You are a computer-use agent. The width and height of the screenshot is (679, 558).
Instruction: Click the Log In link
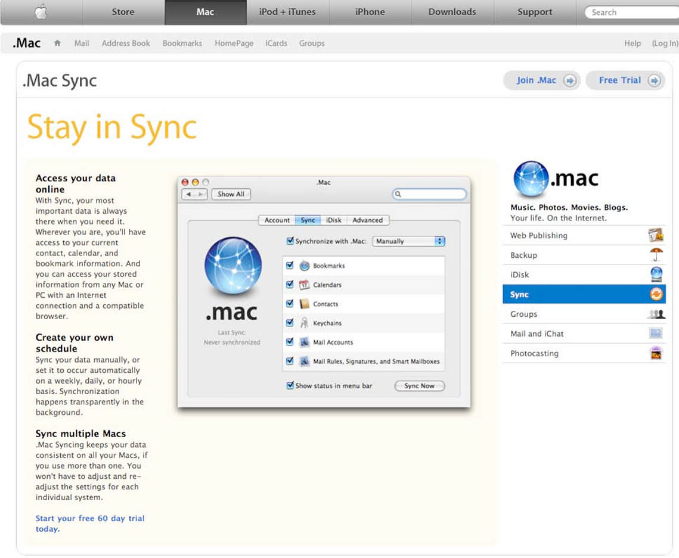[665, 43]
